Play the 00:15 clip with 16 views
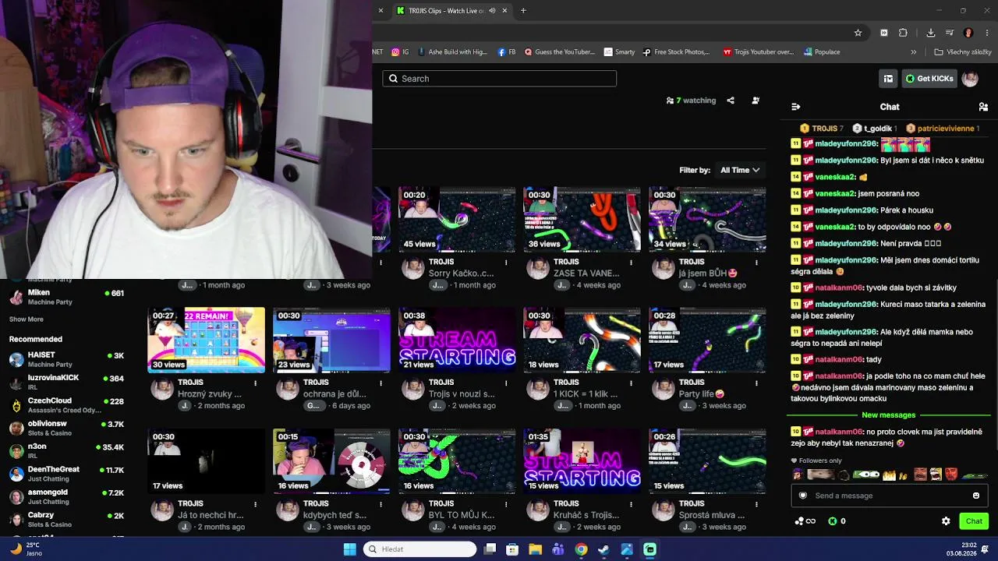This screenshot has height=561, width=998. click(x=331, y=461)
